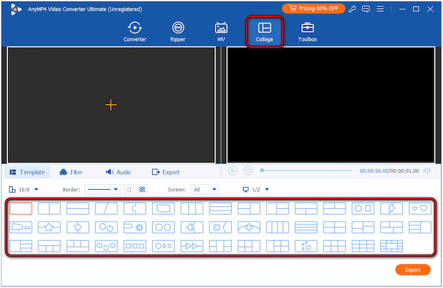Image resolution: width=443 pixels, height=288 pixels.
Task: Play the preview video
Action: [x=233, y=171]
